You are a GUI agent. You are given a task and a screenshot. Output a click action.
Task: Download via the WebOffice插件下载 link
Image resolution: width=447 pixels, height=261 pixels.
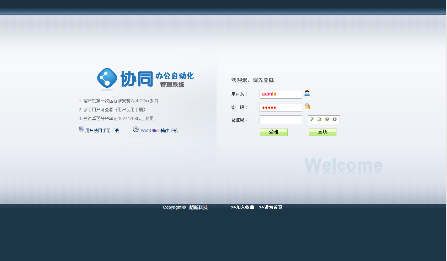click(x=159, y=131)
